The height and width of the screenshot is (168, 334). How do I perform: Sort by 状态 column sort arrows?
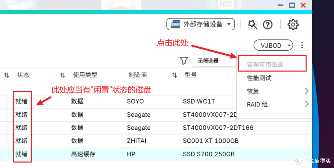(62, 75)
